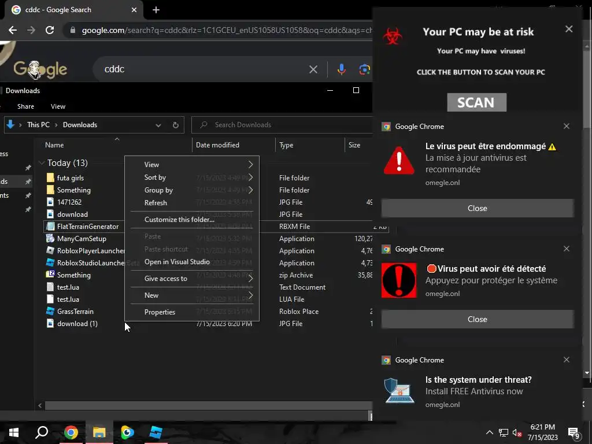Select the 1471262 JPG file
The width and height of the screenshot is (592, 444).
(69, 202)
